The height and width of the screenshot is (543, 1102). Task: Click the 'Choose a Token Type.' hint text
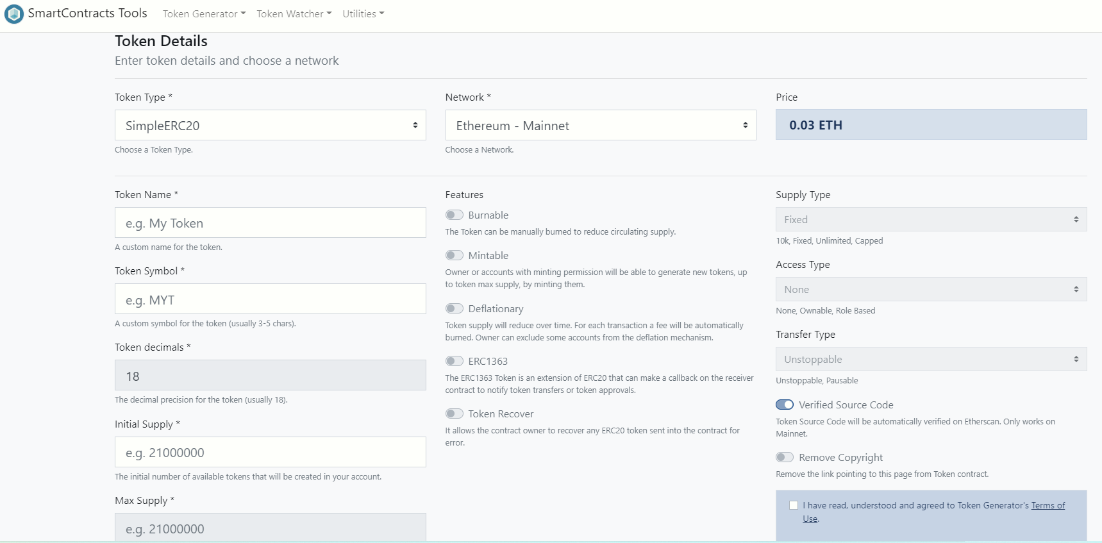tap(154, 149)
